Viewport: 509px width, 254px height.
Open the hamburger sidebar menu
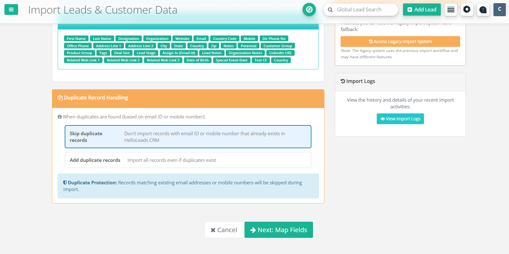pos(11,10)
